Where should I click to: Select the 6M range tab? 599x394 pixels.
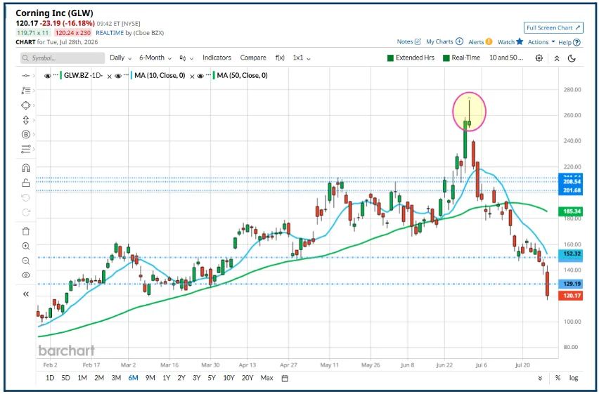pos(133,378)
